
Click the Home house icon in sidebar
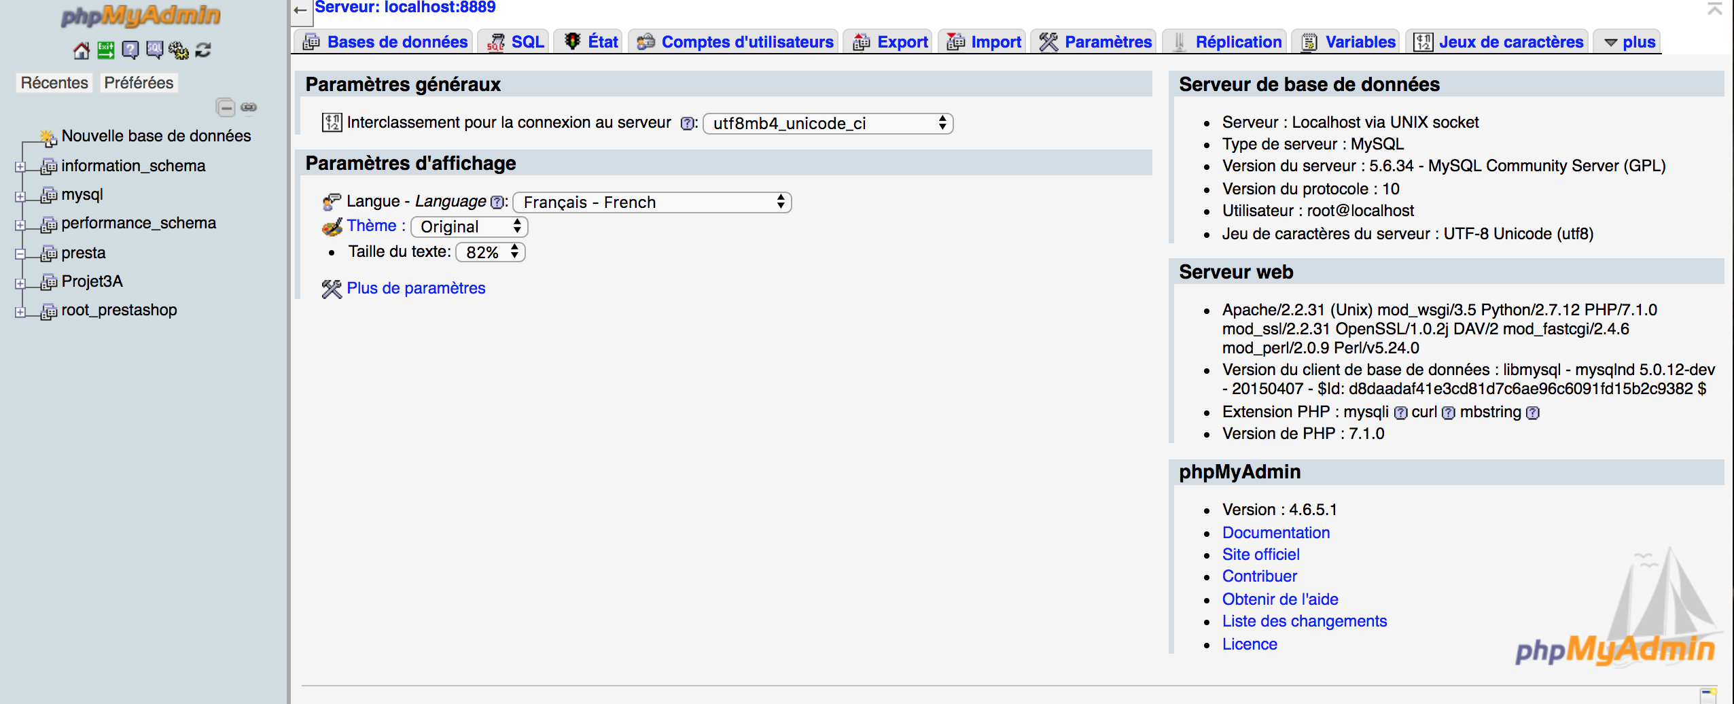pos(82,50)
